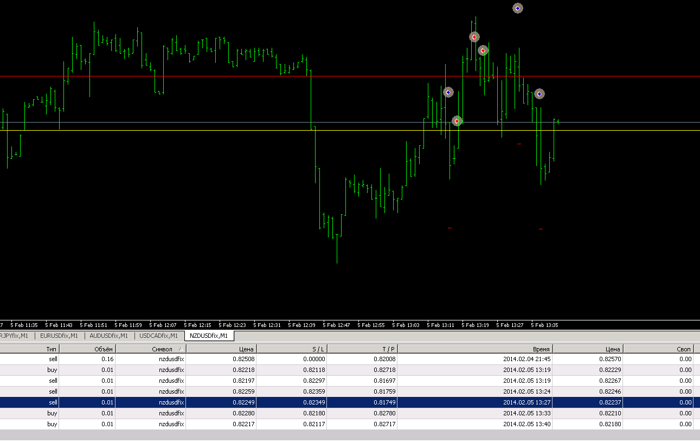Click take profit value 0.81697
The width and height of the screenshot is (700, 443).
point(384,381)
